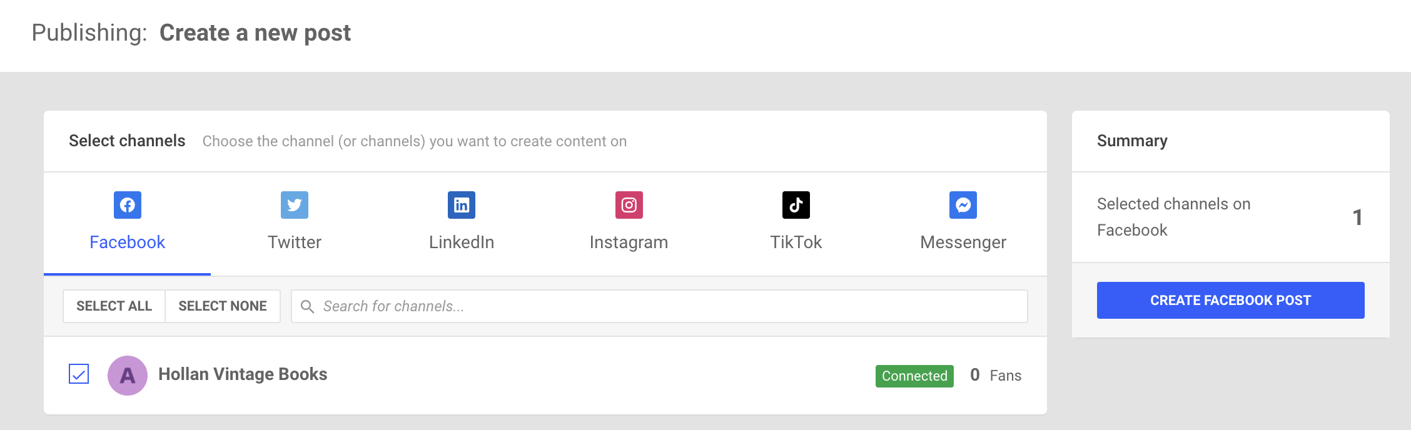Screen dimensions: 1411x430
Task: Switch to the Messenger tab label
Action: click(963, 242)
